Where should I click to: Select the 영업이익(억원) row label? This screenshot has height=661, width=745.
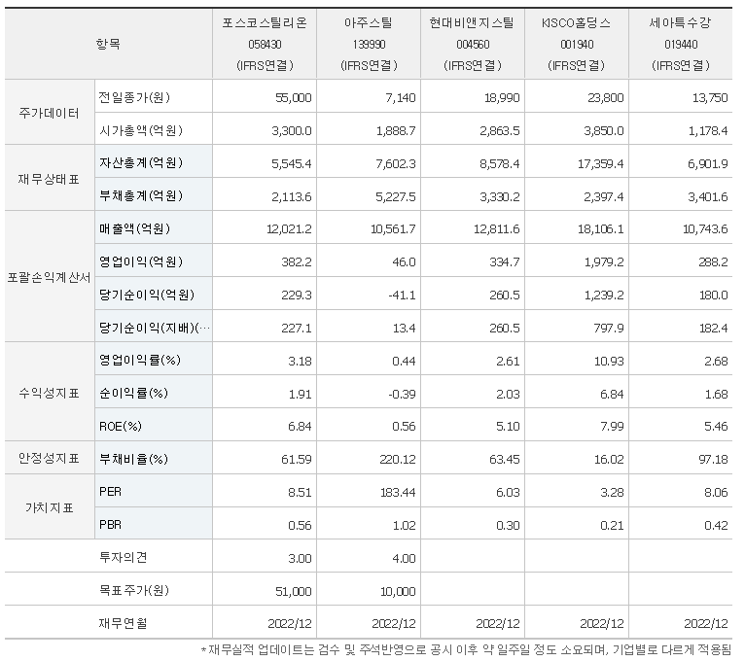[x=141, y=262]
